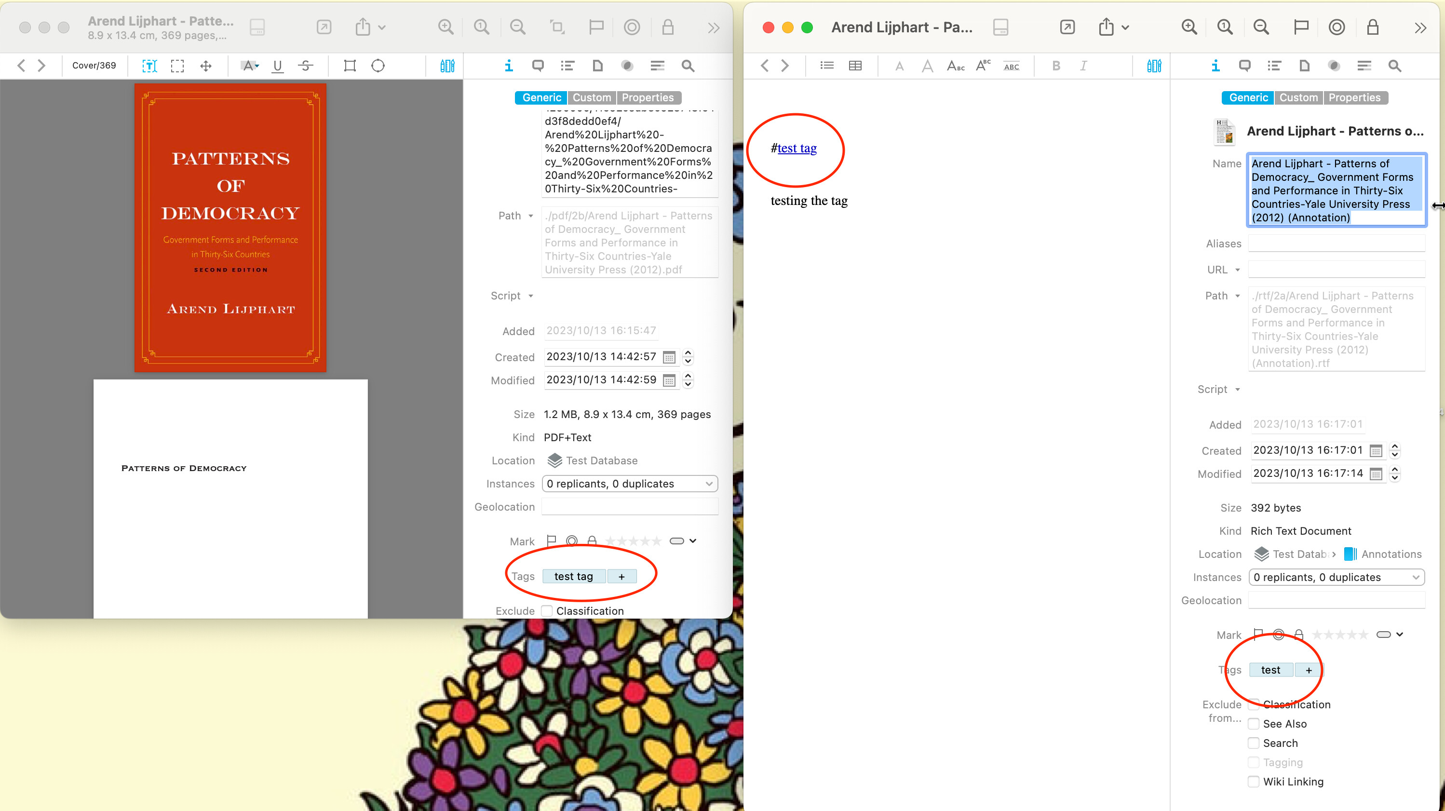Viewport: 1445px width, 811px height.
Task: Set a star rating in the Mark row
Action: (x=634, y=541)
